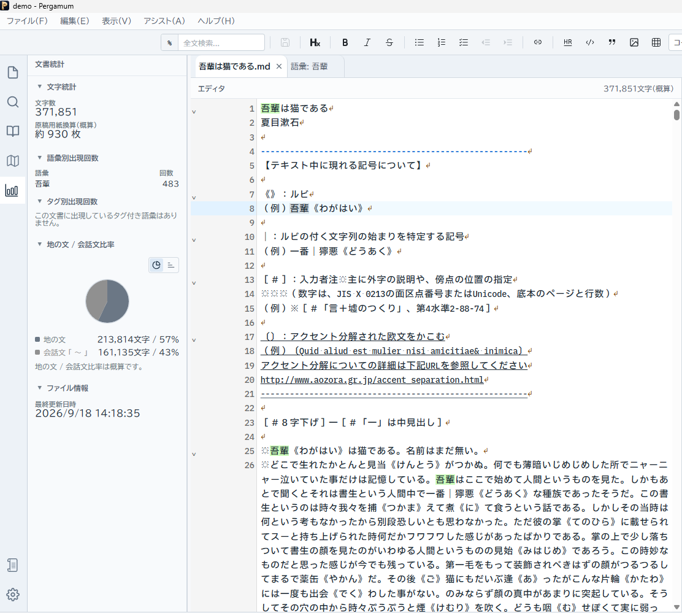Collapse the ファイル情報 section
The width and height of the screenshot is (682, 613).
40,388
